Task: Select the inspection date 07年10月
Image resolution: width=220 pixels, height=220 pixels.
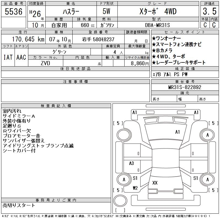Action: click(x=60, y=39)
